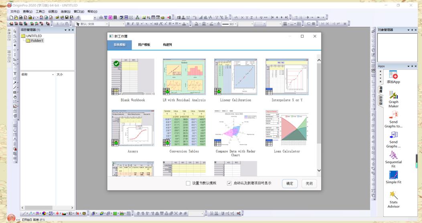Click the 关闭 button
Screen dimensions: 422x223
tap(309, 183)
